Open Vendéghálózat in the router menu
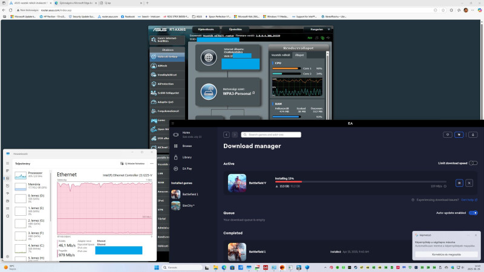Screen dimensions: 484x272 [x=168, y=74]
